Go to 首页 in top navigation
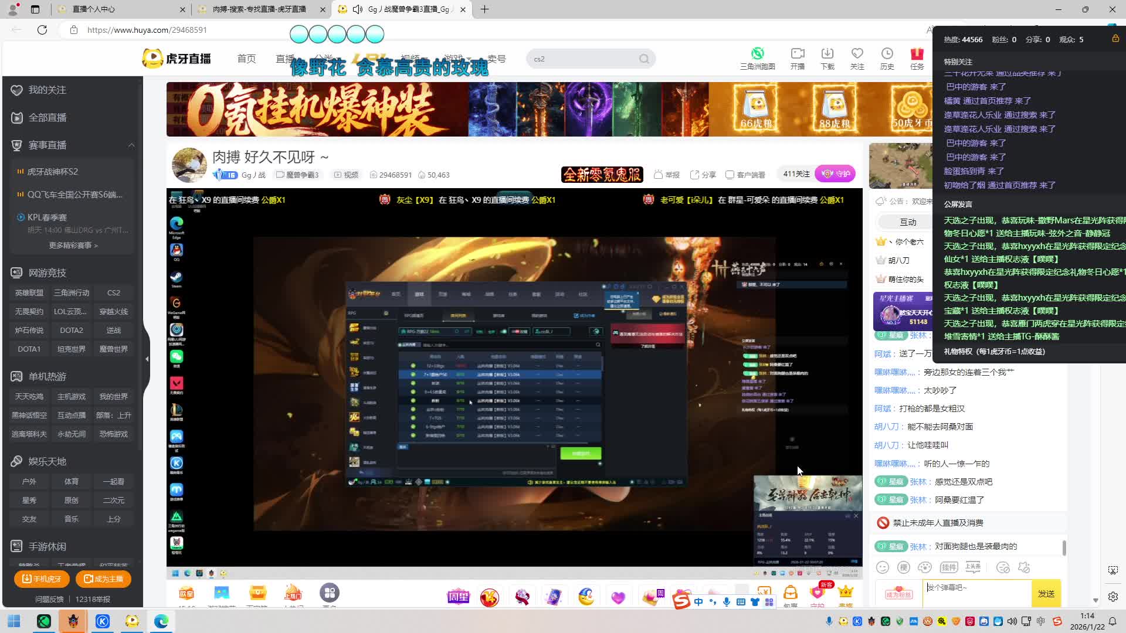 point(246,59)
